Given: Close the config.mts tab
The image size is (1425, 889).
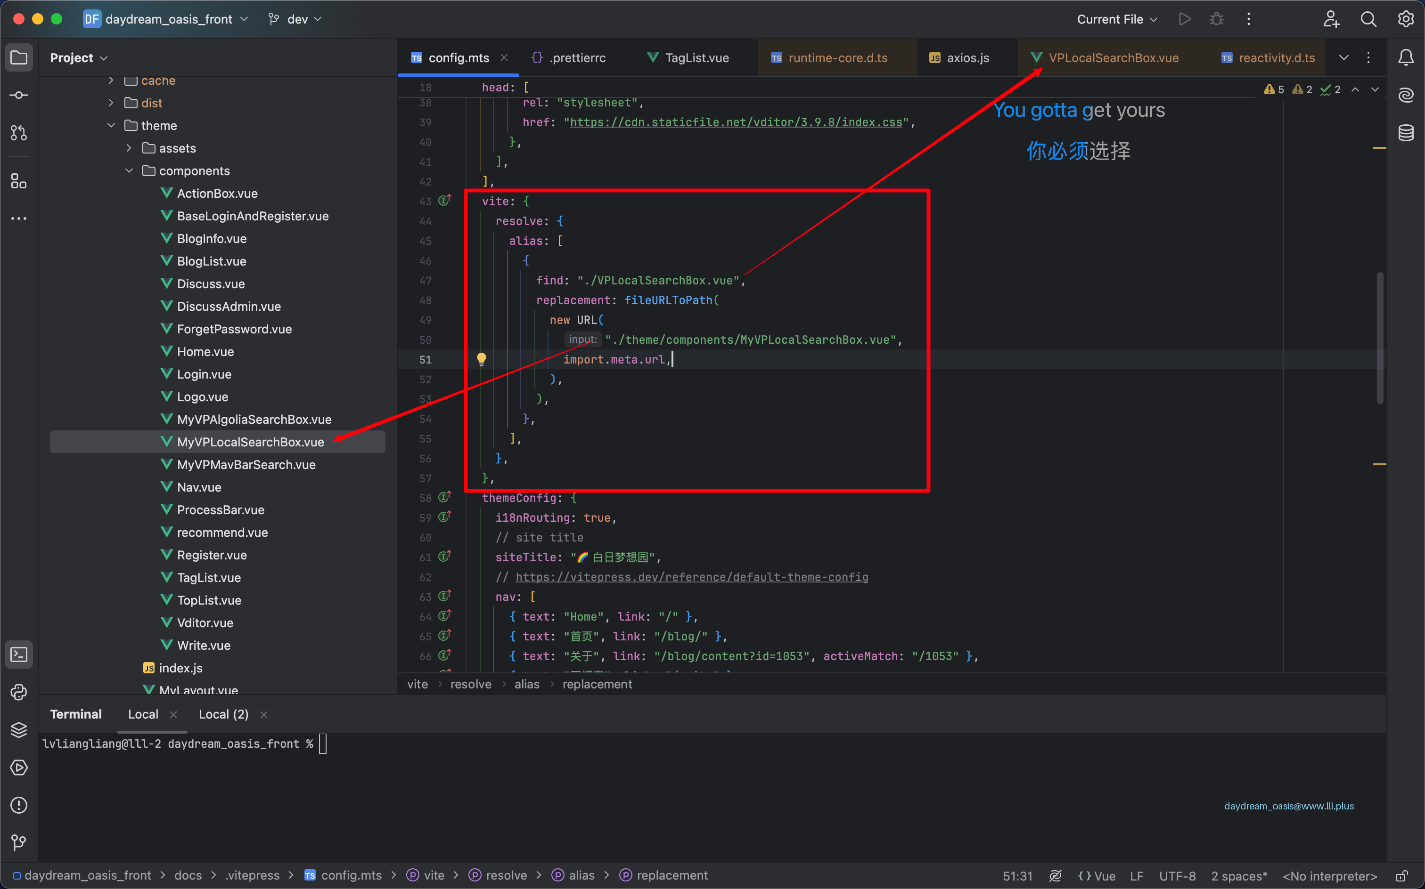Looking at the screenshot, I should (504, 57).
